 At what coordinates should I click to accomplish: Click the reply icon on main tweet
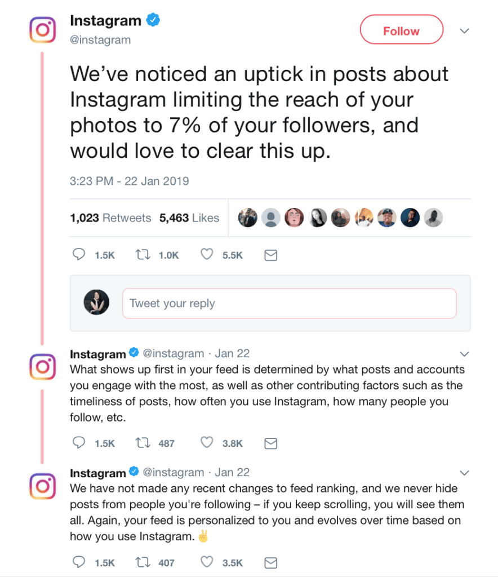[79, 254]
